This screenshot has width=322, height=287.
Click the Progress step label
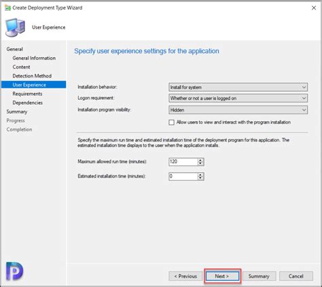(x=16, y=120)
